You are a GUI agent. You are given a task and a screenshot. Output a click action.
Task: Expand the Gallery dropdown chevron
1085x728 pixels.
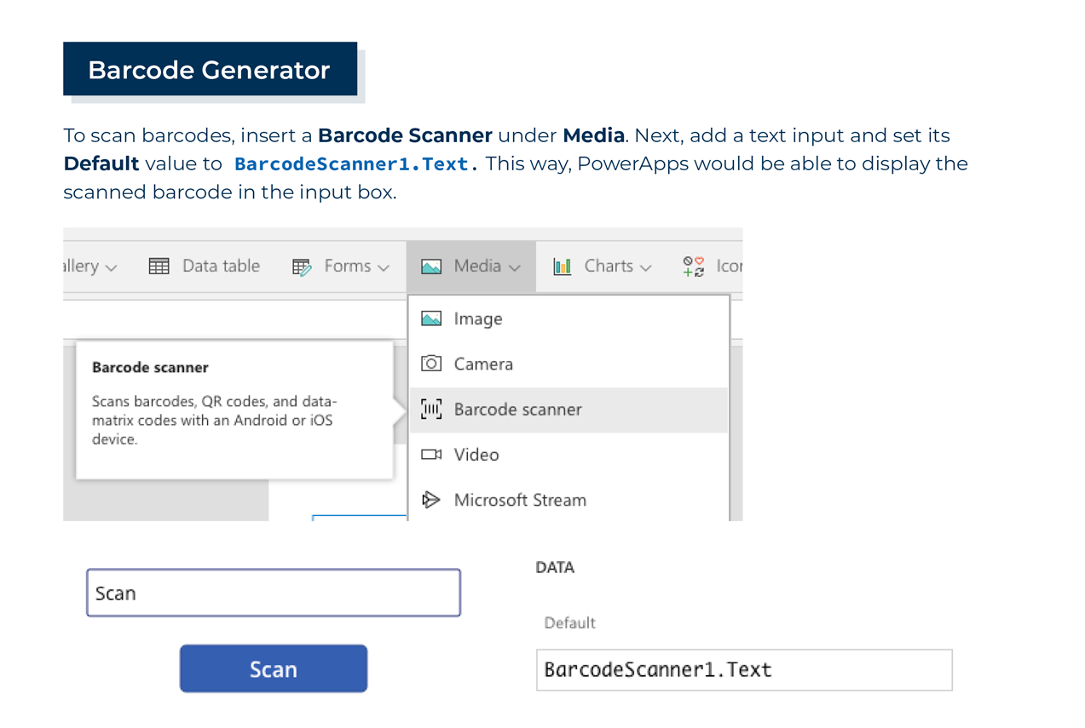111,267
